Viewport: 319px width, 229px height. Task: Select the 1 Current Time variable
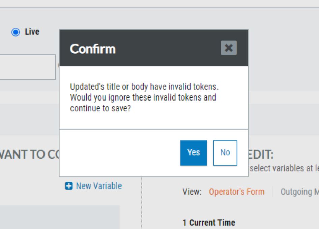(x=209, y=223)
